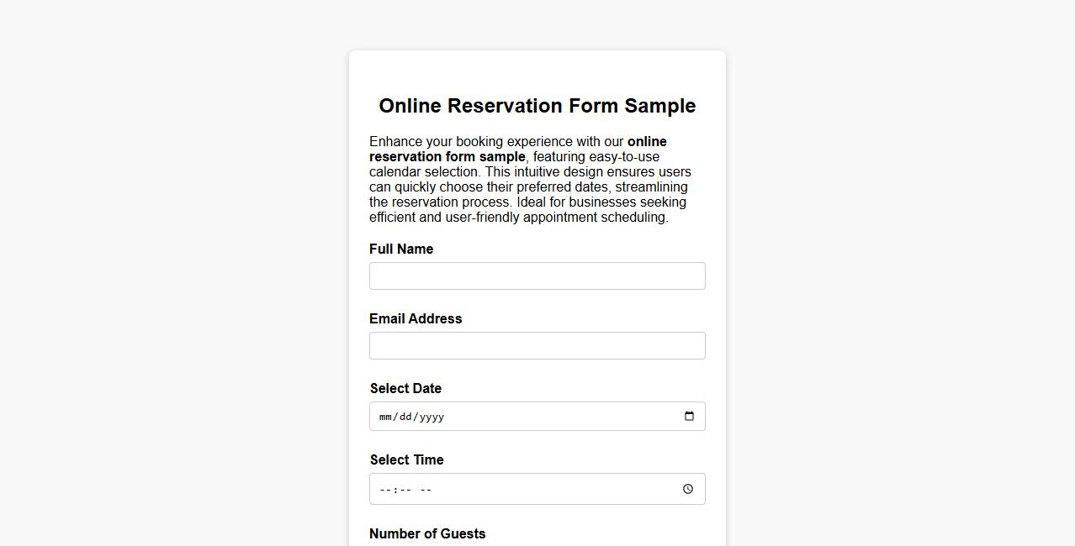1075x546 pixels.
Task: Click the Select Time label
Action: click(406, 459)
